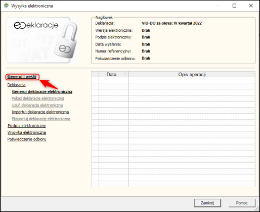
Task: Open the Deklaracja section link
Action: coord(16,85)
